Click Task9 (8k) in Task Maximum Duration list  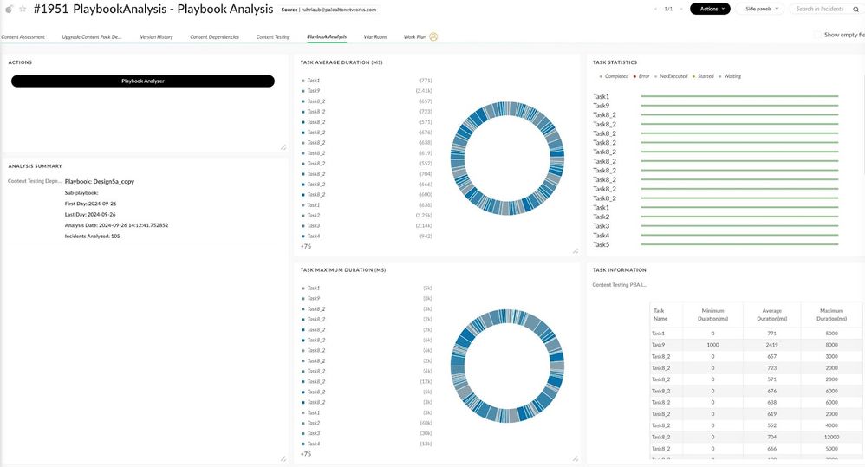click(367, 298)
